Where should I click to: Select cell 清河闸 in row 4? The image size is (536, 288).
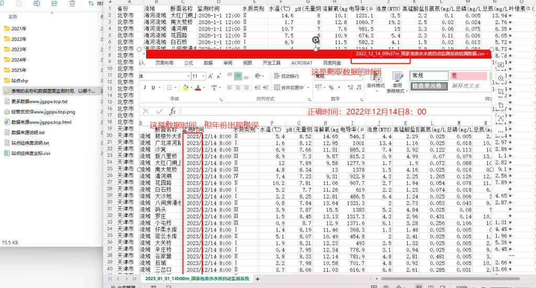click(x=183, y=29)
